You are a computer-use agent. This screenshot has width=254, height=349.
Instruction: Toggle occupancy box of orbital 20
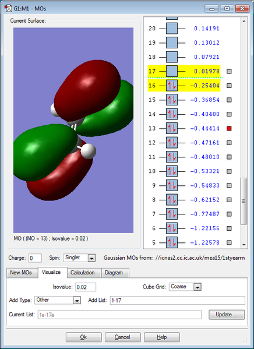tap(172, 29)
